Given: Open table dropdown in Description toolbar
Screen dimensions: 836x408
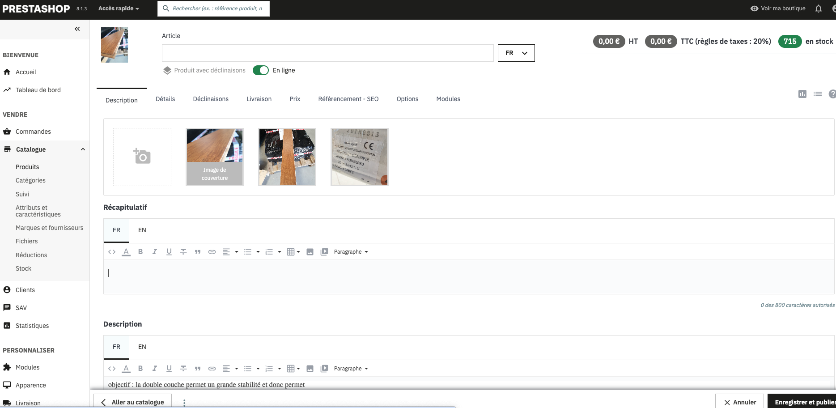Looking at the screenshot, I should tap(293, 369).
